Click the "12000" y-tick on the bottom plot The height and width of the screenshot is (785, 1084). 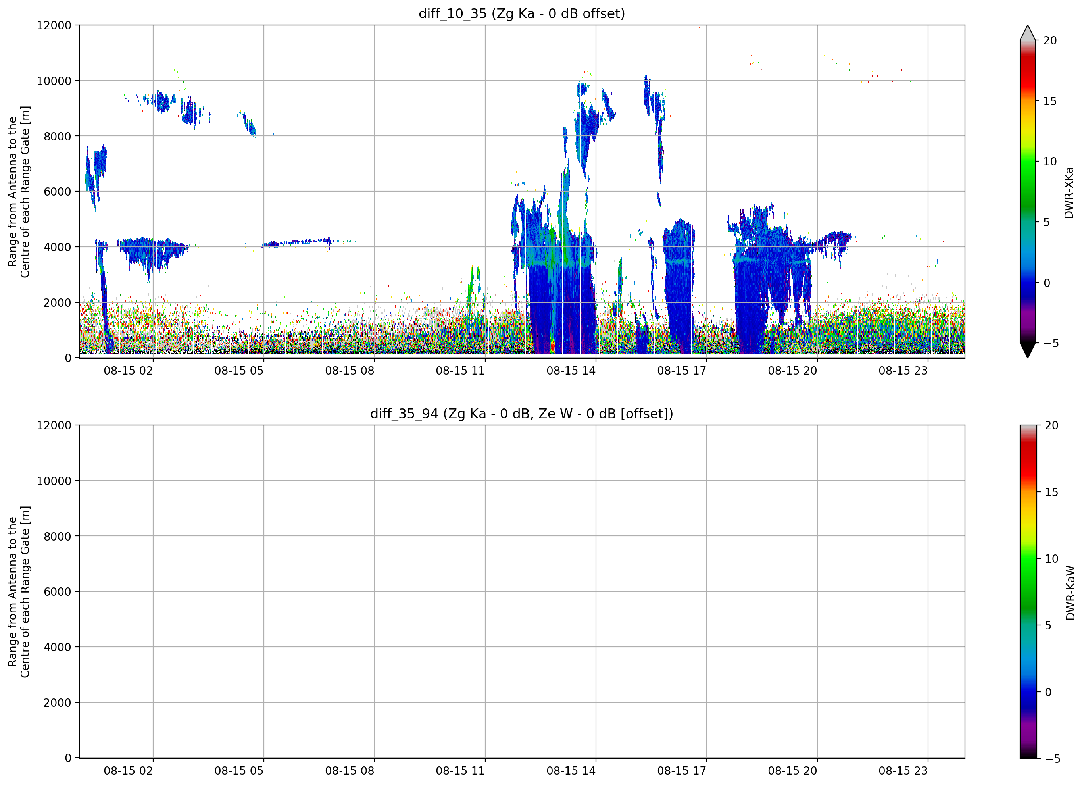[54, 425]
